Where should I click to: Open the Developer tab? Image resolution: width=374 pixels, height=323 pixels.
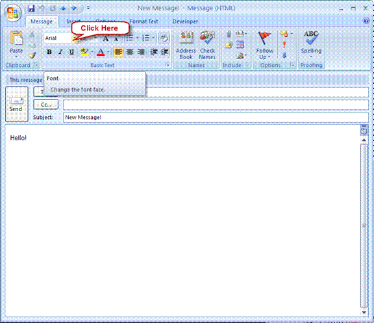click(185, 21)
